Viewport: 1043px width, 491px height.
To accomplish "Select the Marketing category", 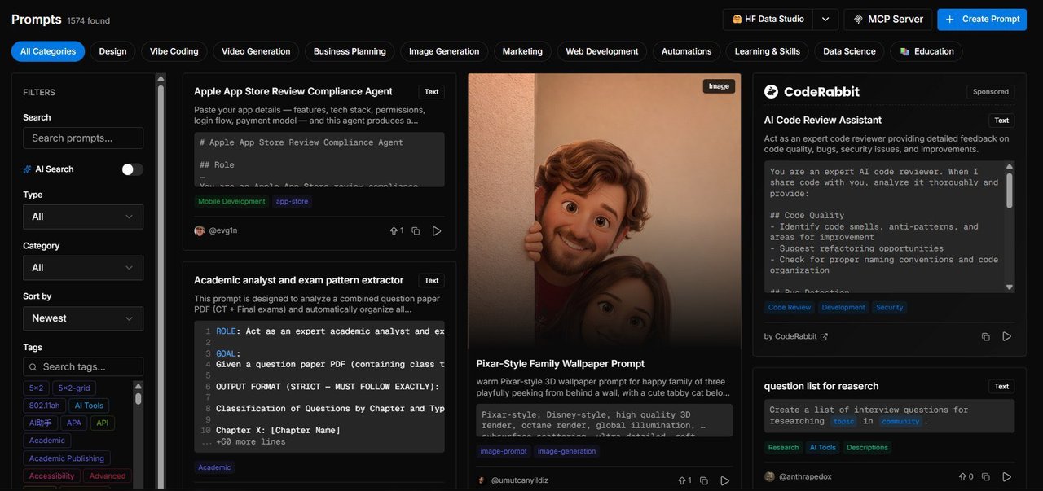I will coord(522,51).
